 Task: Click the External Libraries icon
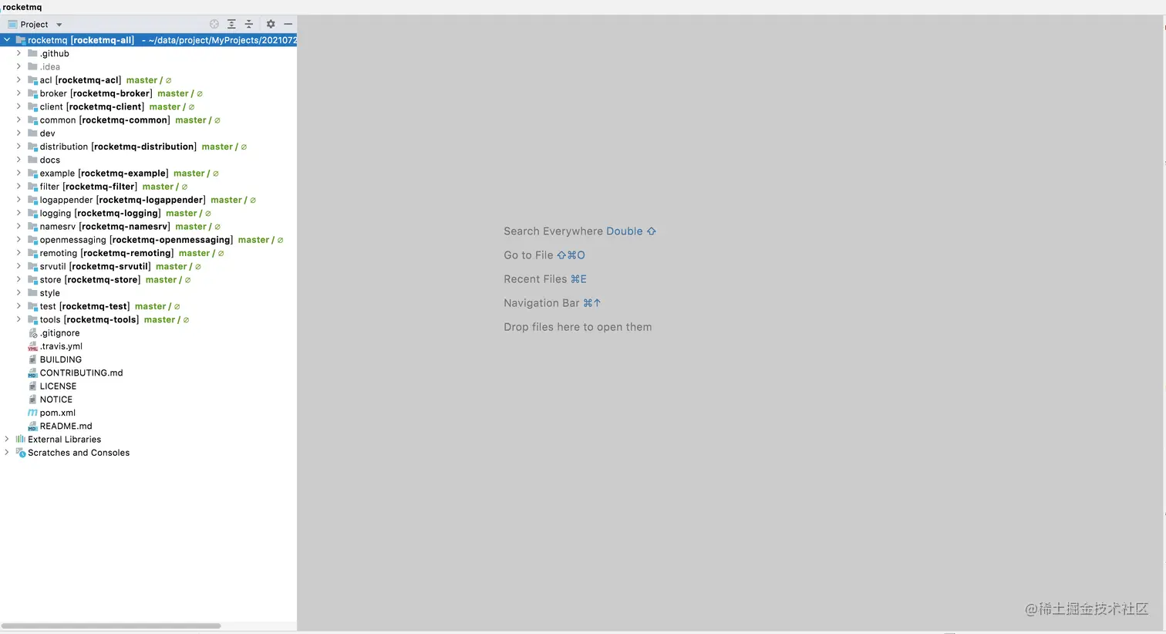tap(21, 439)
